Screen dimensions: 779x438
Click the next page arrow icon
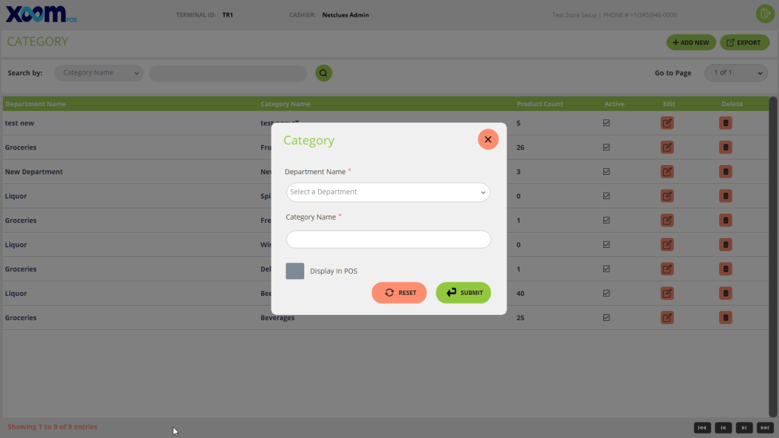(744, 427)
